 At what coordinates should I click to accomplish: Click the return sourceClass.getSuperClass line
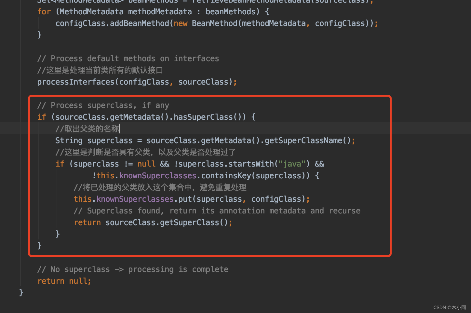tap(153, 222)
